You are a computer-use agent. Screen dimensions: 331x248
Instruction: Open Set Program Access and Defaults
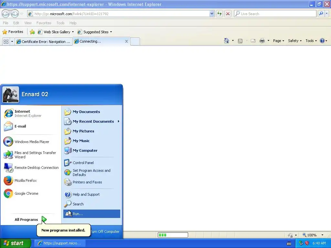click(x=92, y=172)
